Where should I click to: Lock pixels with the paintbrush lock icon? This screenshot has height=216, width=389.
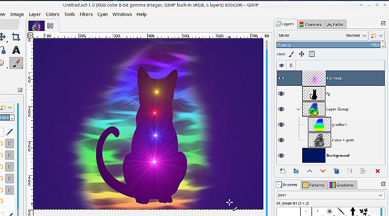pos(291,54)
